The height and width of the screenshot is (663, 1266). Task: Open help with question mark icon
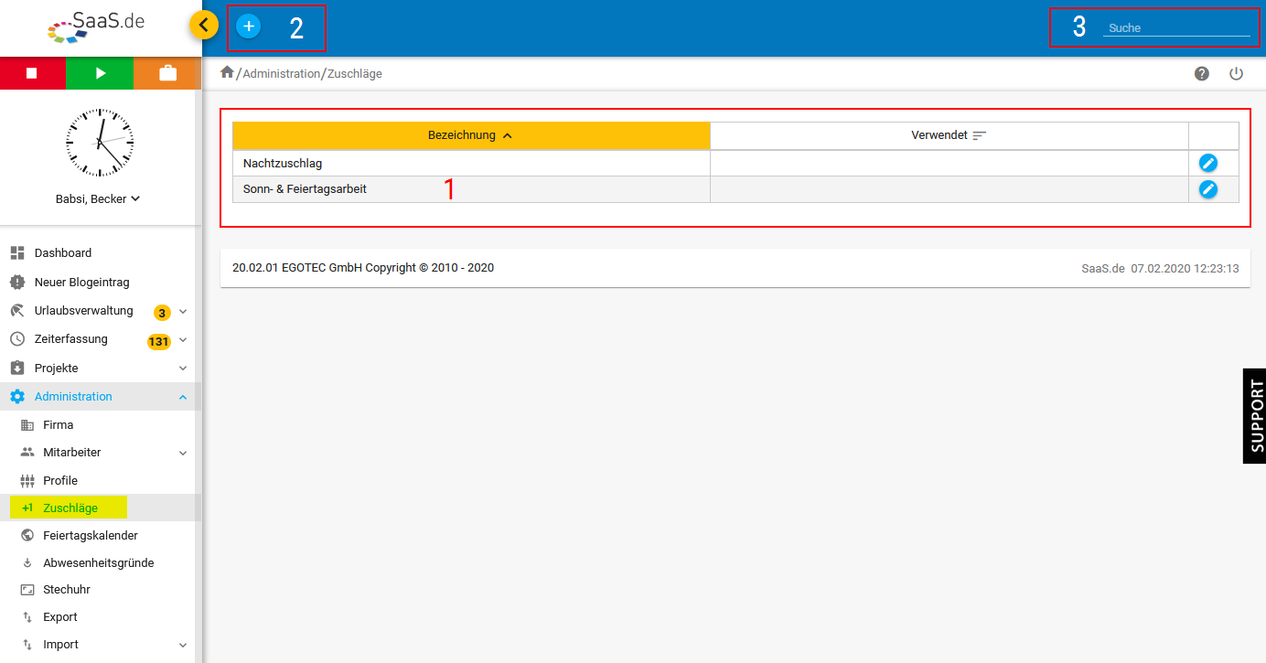(1202, 73)
